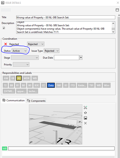Image resolution: width=120 pixels, height=158 pixels.
Task: Toggle the Wim label
Action: tap(107, 85)
